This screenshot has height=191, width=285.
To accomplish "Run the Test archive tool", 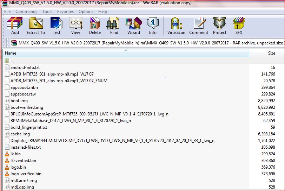I will pyautogui.click(x=56, y=26).
